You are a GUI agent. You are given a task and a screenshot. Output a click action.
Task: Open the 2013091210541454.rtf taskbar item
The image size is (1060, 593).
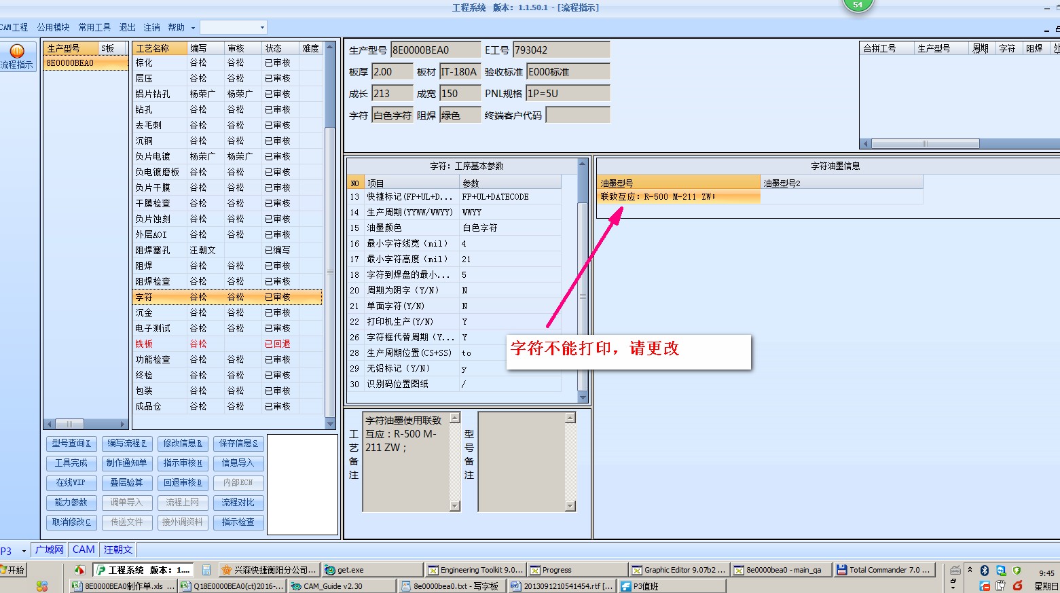(562, 586)
